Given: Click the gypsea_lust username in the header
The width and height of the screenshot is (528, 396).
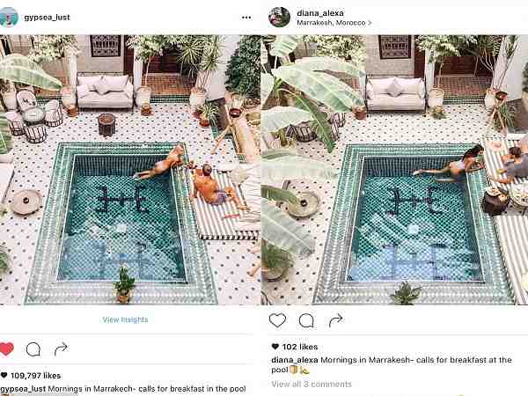Looking at the screenshot, I should pos(48,18).
